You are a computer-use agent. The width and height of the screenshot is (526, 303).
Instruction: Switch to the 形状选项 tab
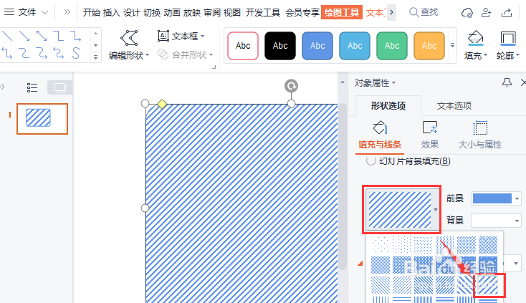(388, 105)
